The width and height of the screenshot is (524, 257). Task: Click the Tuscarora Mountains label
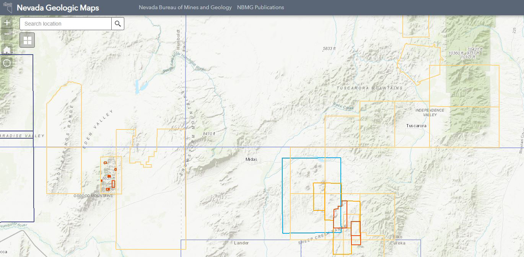pos(369,88)
